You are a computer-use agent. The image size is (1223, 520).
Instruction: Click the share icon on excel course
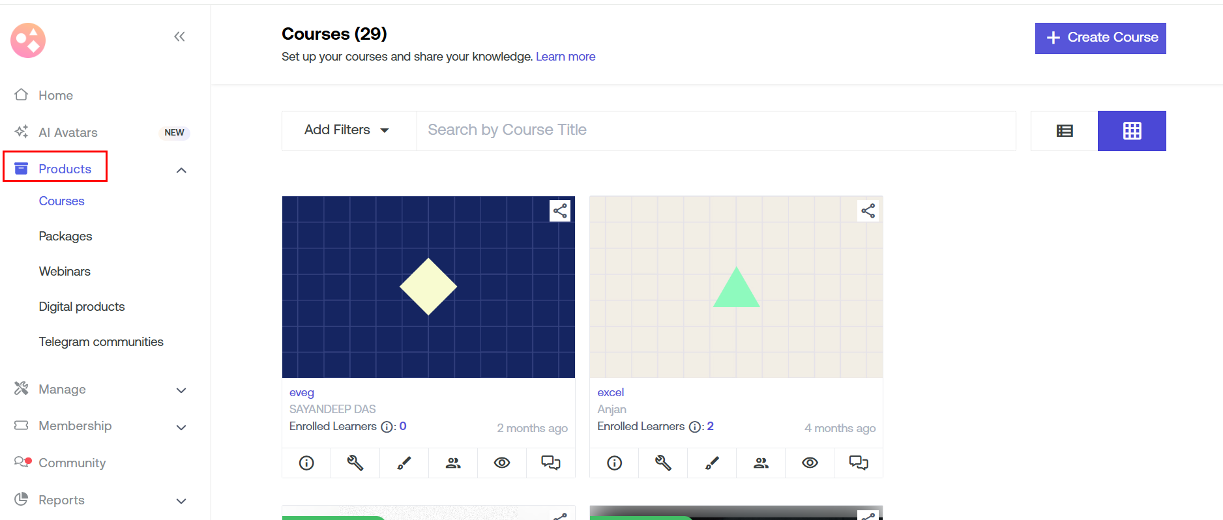click(868, 210)
